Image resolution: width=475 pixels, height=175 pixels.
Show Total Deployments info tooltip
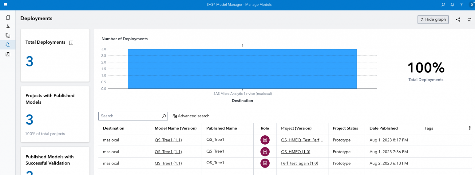coord(71,43)
